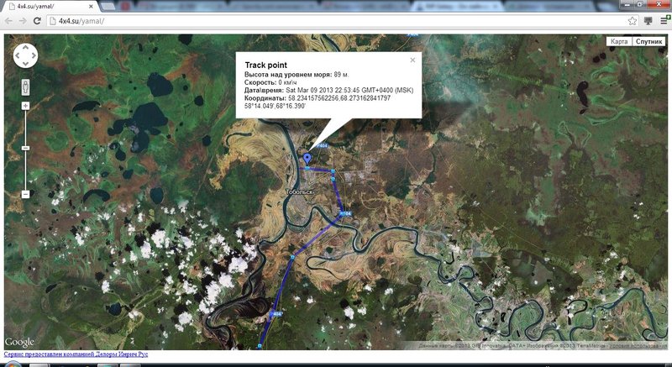Pan the map up with the compass arrow
Screen dimensions: 672x367
[x=26, y=47]
